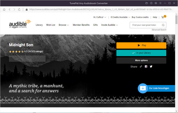Click the search magnifier icon
This screenshot has height=113, width=178.
[163, 25]
